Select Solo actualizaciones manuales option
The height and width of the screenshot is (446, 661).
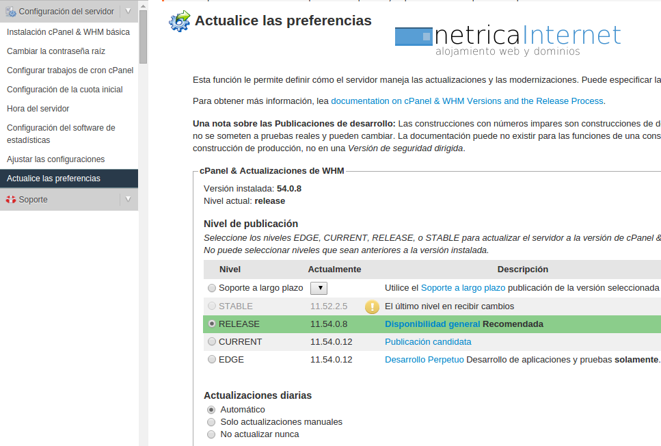pyautogui.click(x=211, y=422)
